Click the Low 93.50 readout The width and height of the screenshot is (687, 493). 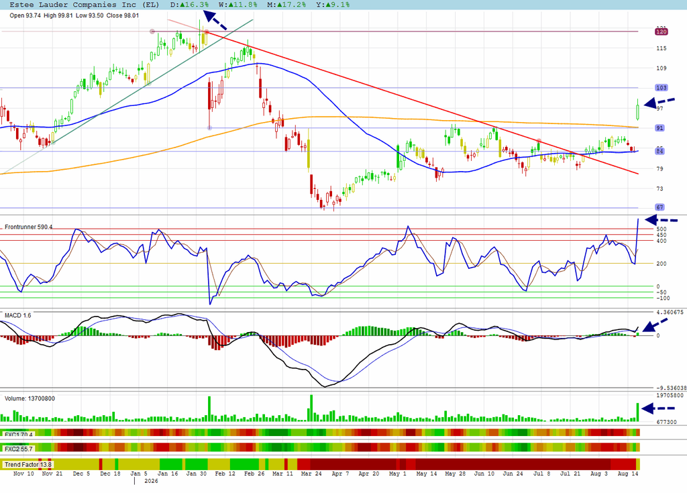point(89,15)
